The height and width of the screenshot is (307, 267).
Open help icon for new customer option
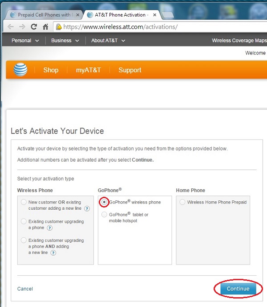click(87, 208)
